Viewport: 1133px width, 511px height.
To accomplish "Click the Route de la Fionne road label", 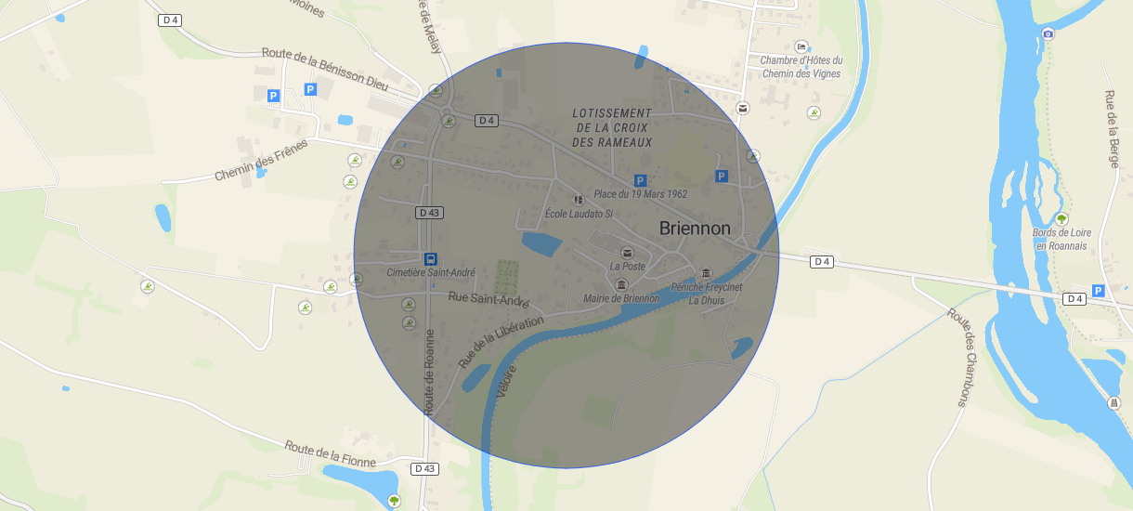I will 331,455.
